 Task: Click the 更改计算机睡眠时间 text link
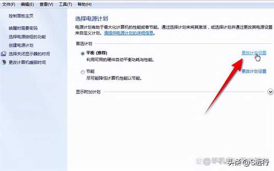(27, 62)
